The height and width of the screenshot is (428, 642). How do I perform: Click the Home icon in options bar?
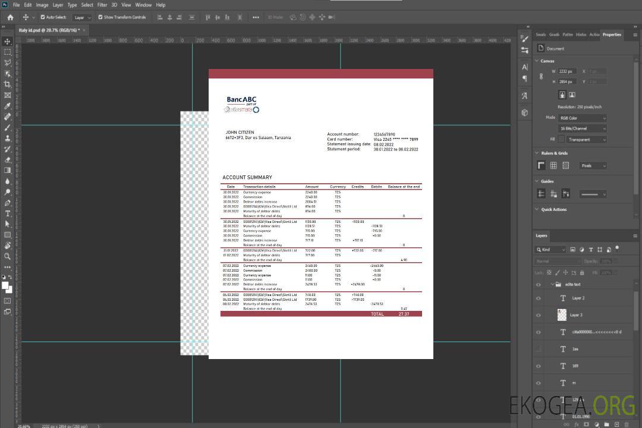click(x=10, y=17)
